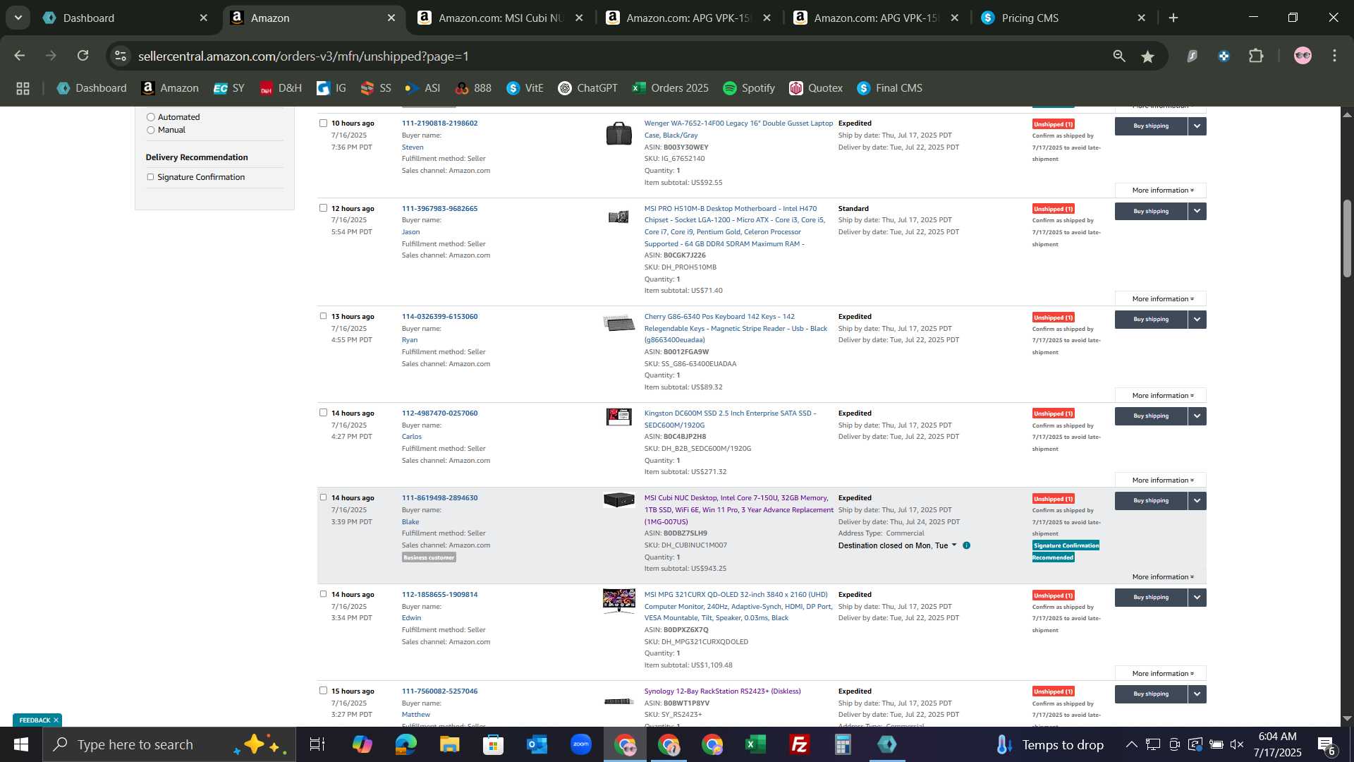The height and width of the screenshot is (762, 1354).
Task: Select the Automated radio button
Action: point(150,117)
